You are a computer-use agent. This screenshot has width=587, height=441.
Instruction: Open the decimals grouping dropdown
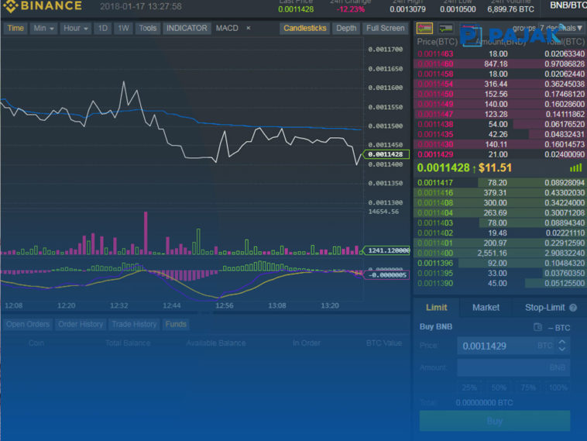pyautogui.click(x=561, y=28)
